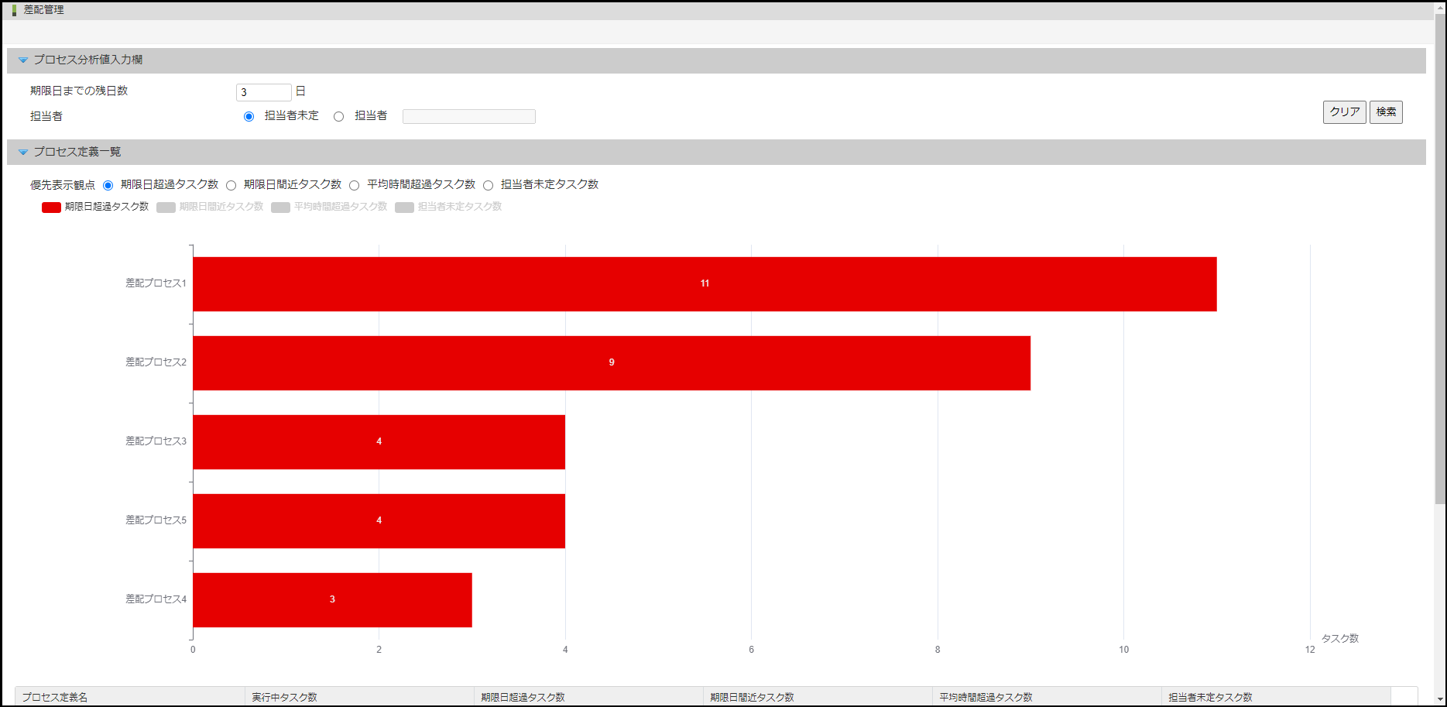Sort by 平均時間超過タスク数 table column header
1447x707 pixels.
click(x=1047, y=697)
